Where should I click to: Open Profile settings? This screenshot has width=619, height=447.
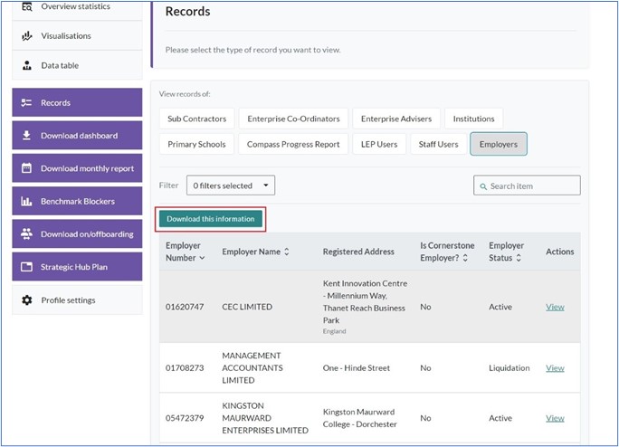tap(77, 300)
